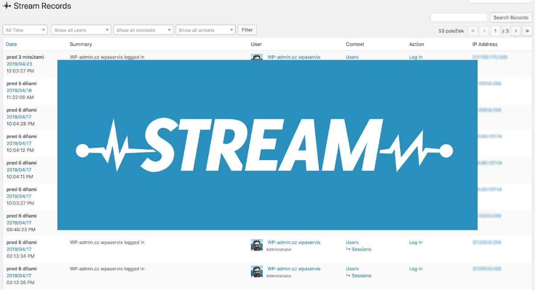Click the Summary column header
This screenshot has height=290, width=535.
pos(81,44)
